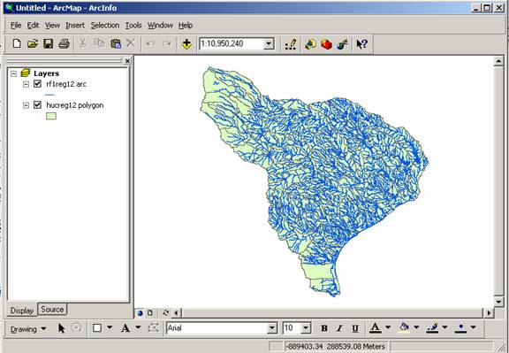Click the Line Color button

433,328
